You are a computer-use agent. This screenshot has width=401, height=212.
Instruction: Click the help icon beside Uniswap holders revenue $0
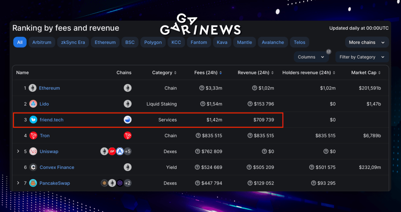pyautogui.click(x=326, y=152)
